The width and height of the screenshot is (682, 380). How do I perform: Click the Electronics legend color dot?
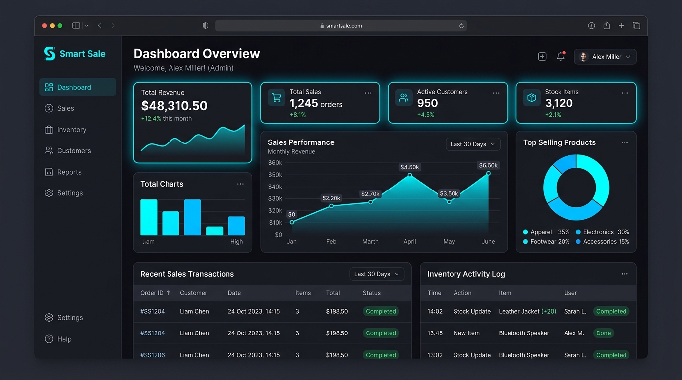(578, 232)
